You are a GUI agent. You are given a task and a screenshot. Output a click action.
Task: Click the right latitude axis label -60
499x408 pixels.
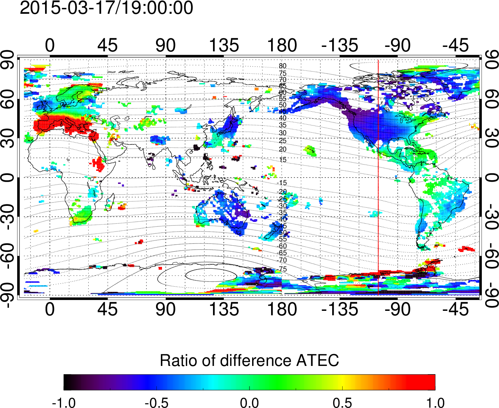(x=491, y=256)
